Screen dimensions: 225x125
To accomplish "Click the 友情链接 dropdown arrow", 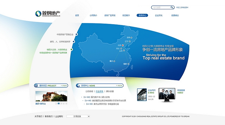I will pyautogui.click(x=89, y=116).
